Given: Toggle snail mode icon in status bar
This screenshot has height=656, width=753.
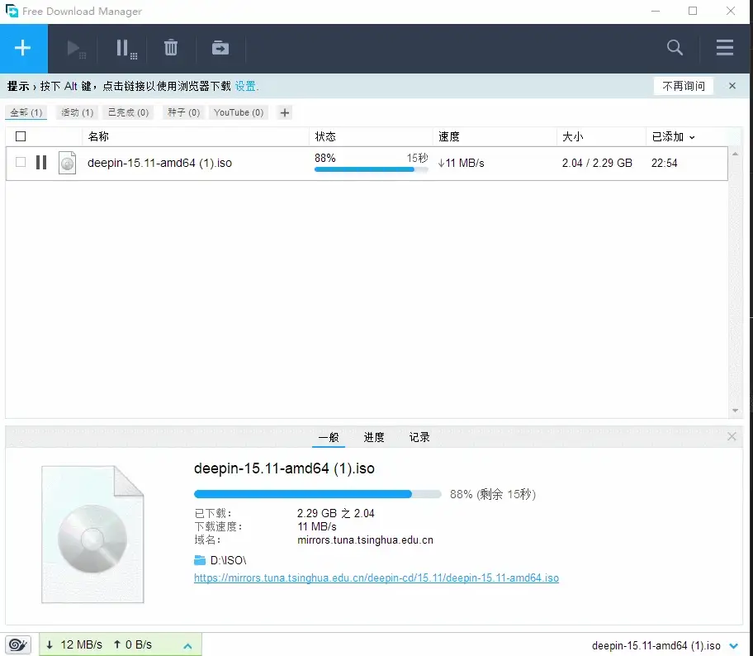Looking at the screenshot, I should pyautogui.click(x=18, y=644).
